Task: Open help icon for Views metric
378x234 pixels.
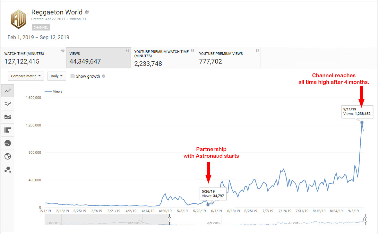Action: 127,50
